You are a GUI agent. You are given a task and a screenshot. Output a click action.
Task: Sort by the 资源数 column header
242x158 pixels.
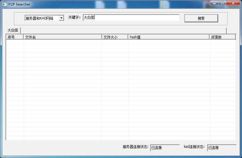pyautogui.click(x=222, y=37)
